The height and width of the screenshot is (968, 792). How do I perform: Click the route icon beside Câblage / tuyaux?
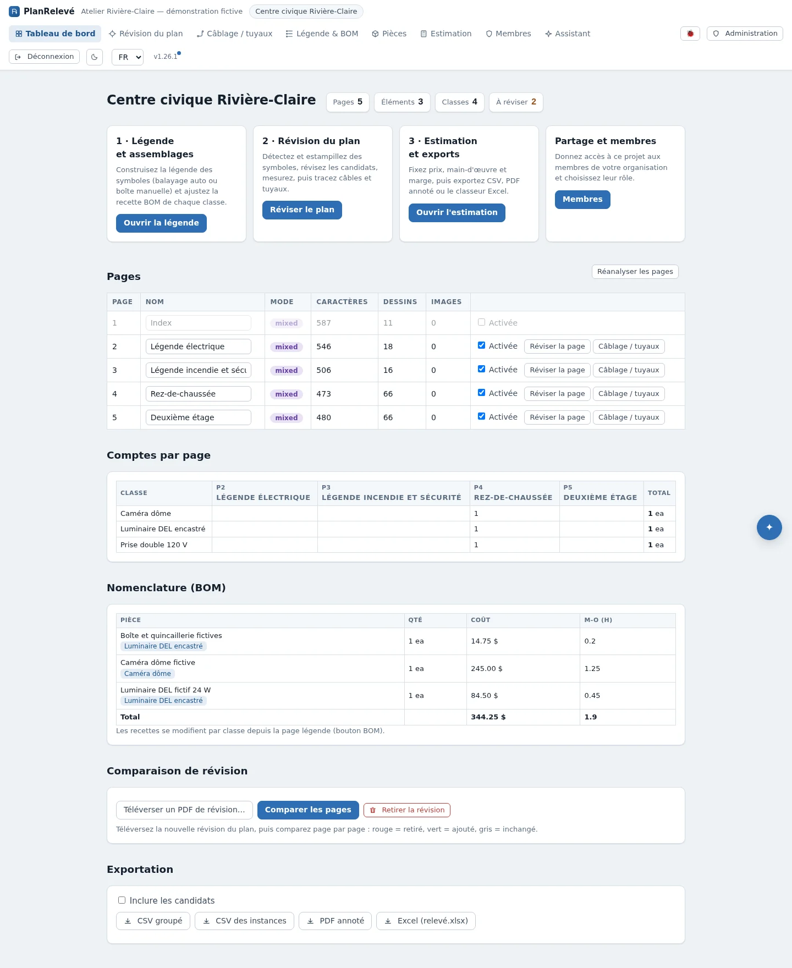tap(200, 34)
